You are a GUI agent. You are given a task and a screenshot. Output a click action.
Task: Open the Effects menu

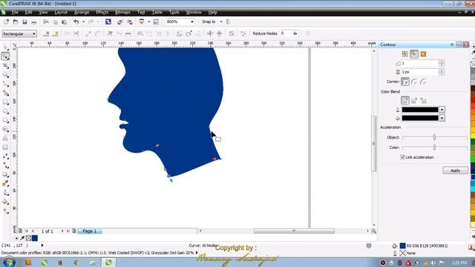(x=102, y=13)
